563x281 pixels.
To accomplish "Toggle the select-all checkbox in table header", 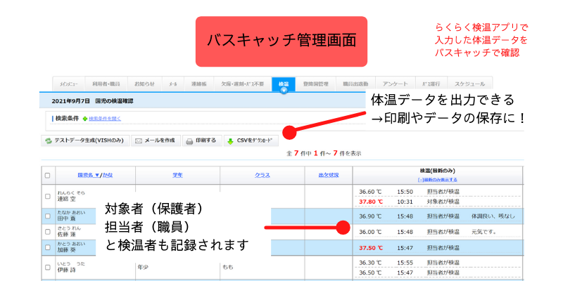I will click(x=48, y=175).
